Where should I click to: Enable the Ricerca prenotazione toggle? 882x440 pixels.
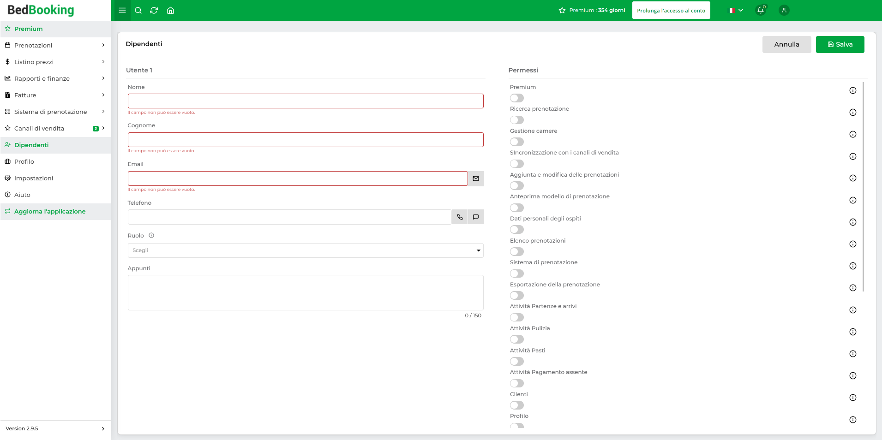pyautogui.click(x=517, y=120)
